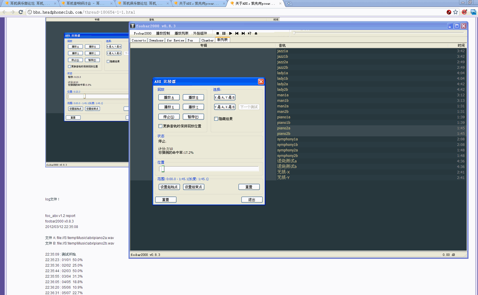Click the browser Forward arrow

12,12
